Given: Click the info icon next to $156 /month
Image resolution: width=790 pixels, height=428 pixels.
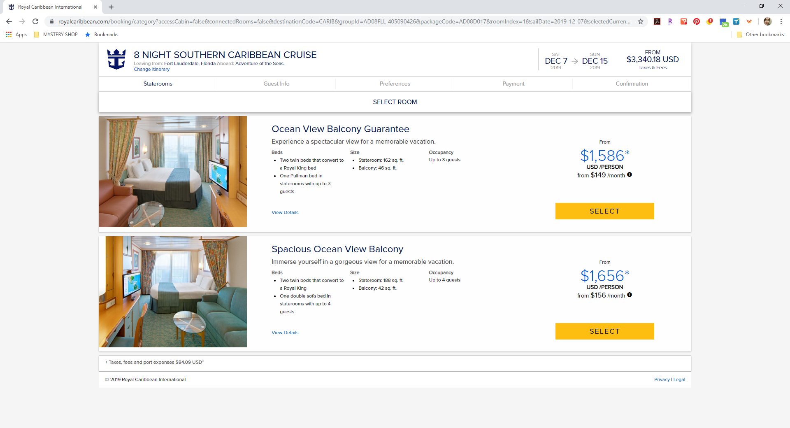Looking at the screenshot, I should pyautogui.click(x=630, y=295).
